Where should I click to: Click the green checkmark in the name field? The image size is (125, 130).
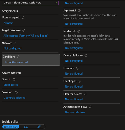point(56,3)
